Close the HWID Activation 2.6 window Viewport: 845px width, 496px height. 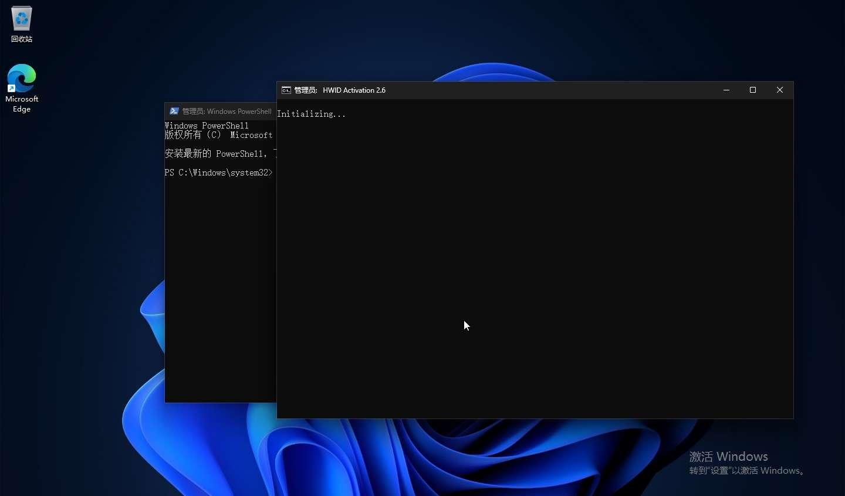tap(780, 90)
